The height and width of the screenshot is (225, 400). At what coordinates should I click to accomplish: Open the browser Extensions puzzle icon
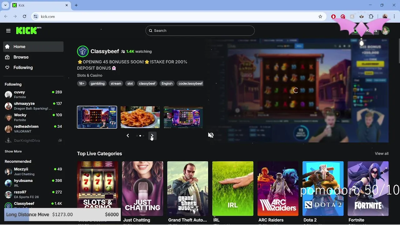[371, 17]
